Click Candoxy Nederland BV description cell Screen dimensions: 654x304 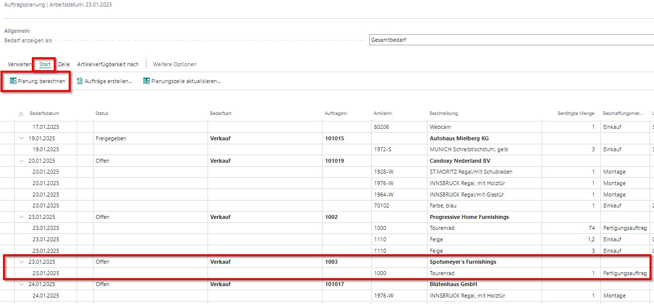click(x=460, y=161)
